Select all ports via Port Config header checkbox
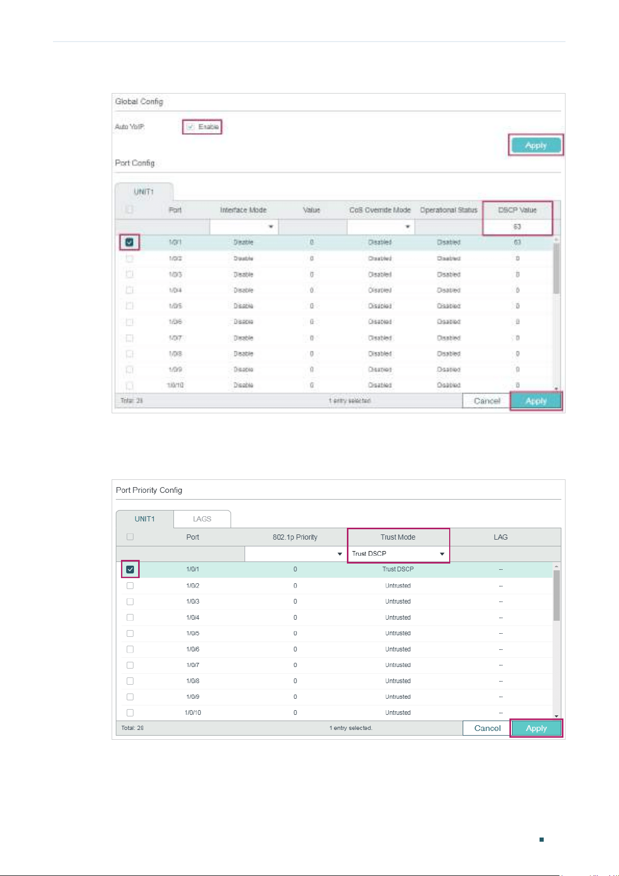Screen dimensions: 619x876 click(129, 210)
